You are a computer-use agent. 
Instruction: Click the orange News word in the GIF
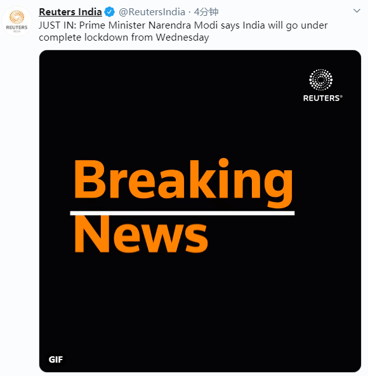pos(141,234)
